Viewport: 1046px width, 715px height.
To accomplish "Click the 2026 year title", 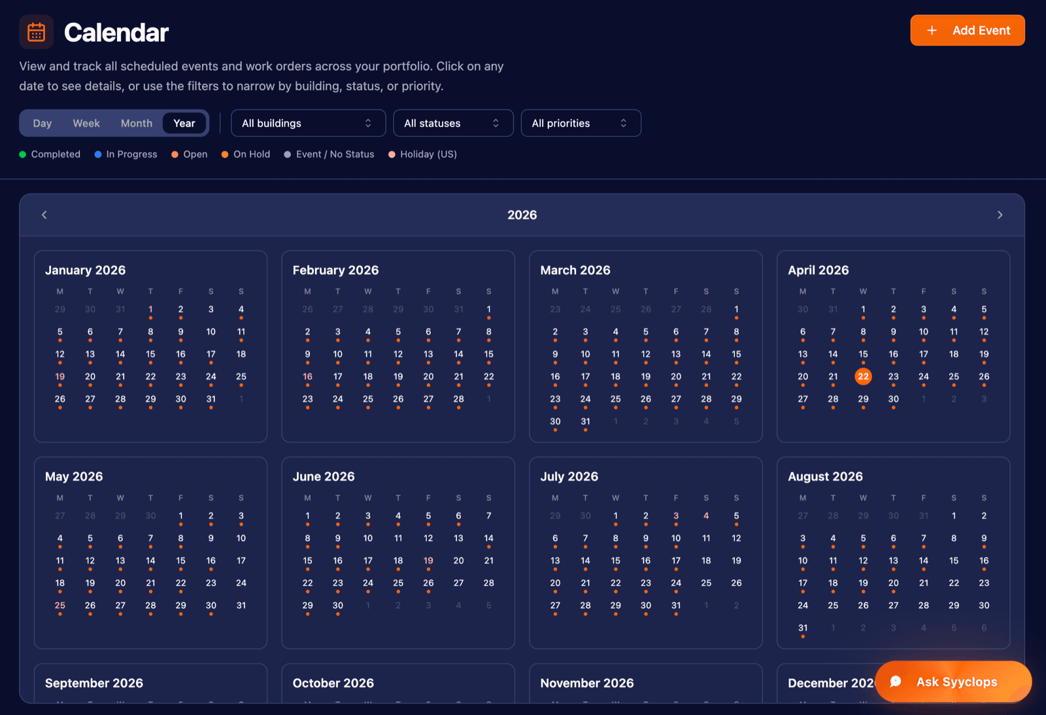I will 522,215.
